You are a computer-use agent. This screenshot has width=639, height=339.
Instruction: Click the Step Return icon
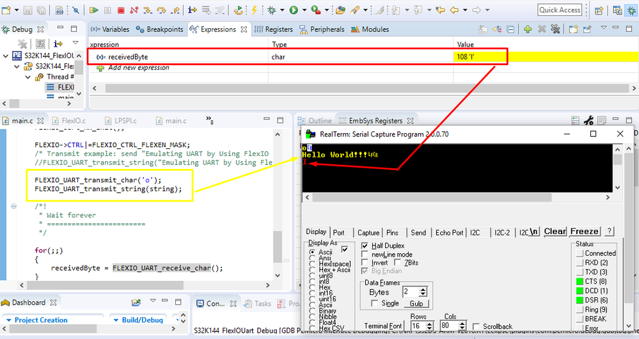coord(175,10)
